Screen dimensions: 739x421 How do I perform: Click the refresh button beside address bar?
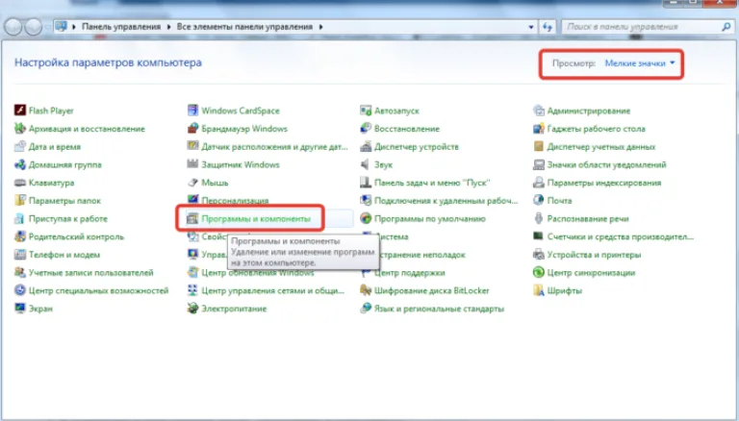point(548,27)
